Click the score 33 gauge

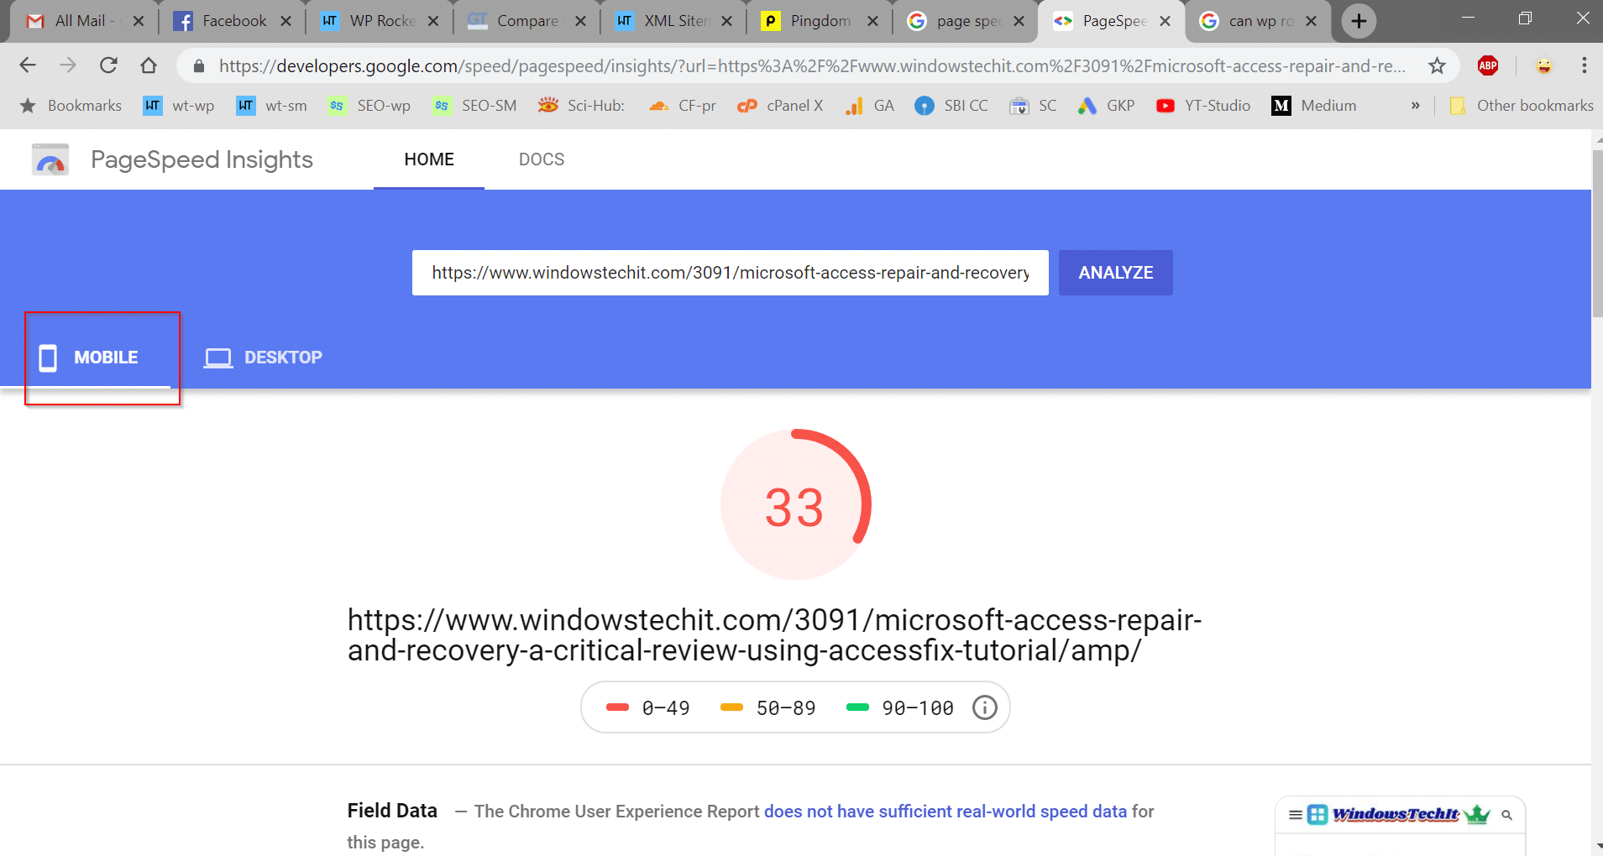point(795,505)
